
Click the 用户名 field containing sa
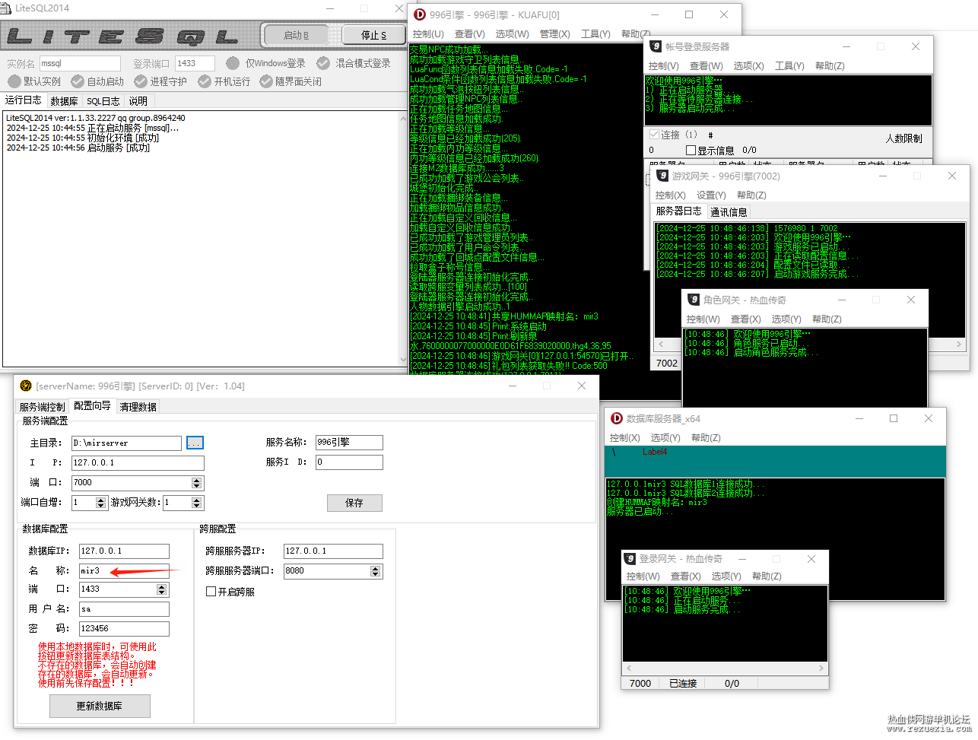point(124,609)
